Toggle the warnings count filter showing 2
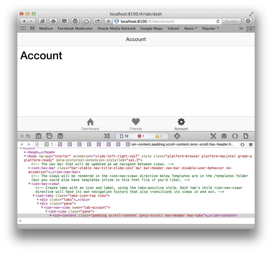 coord(159,136)
